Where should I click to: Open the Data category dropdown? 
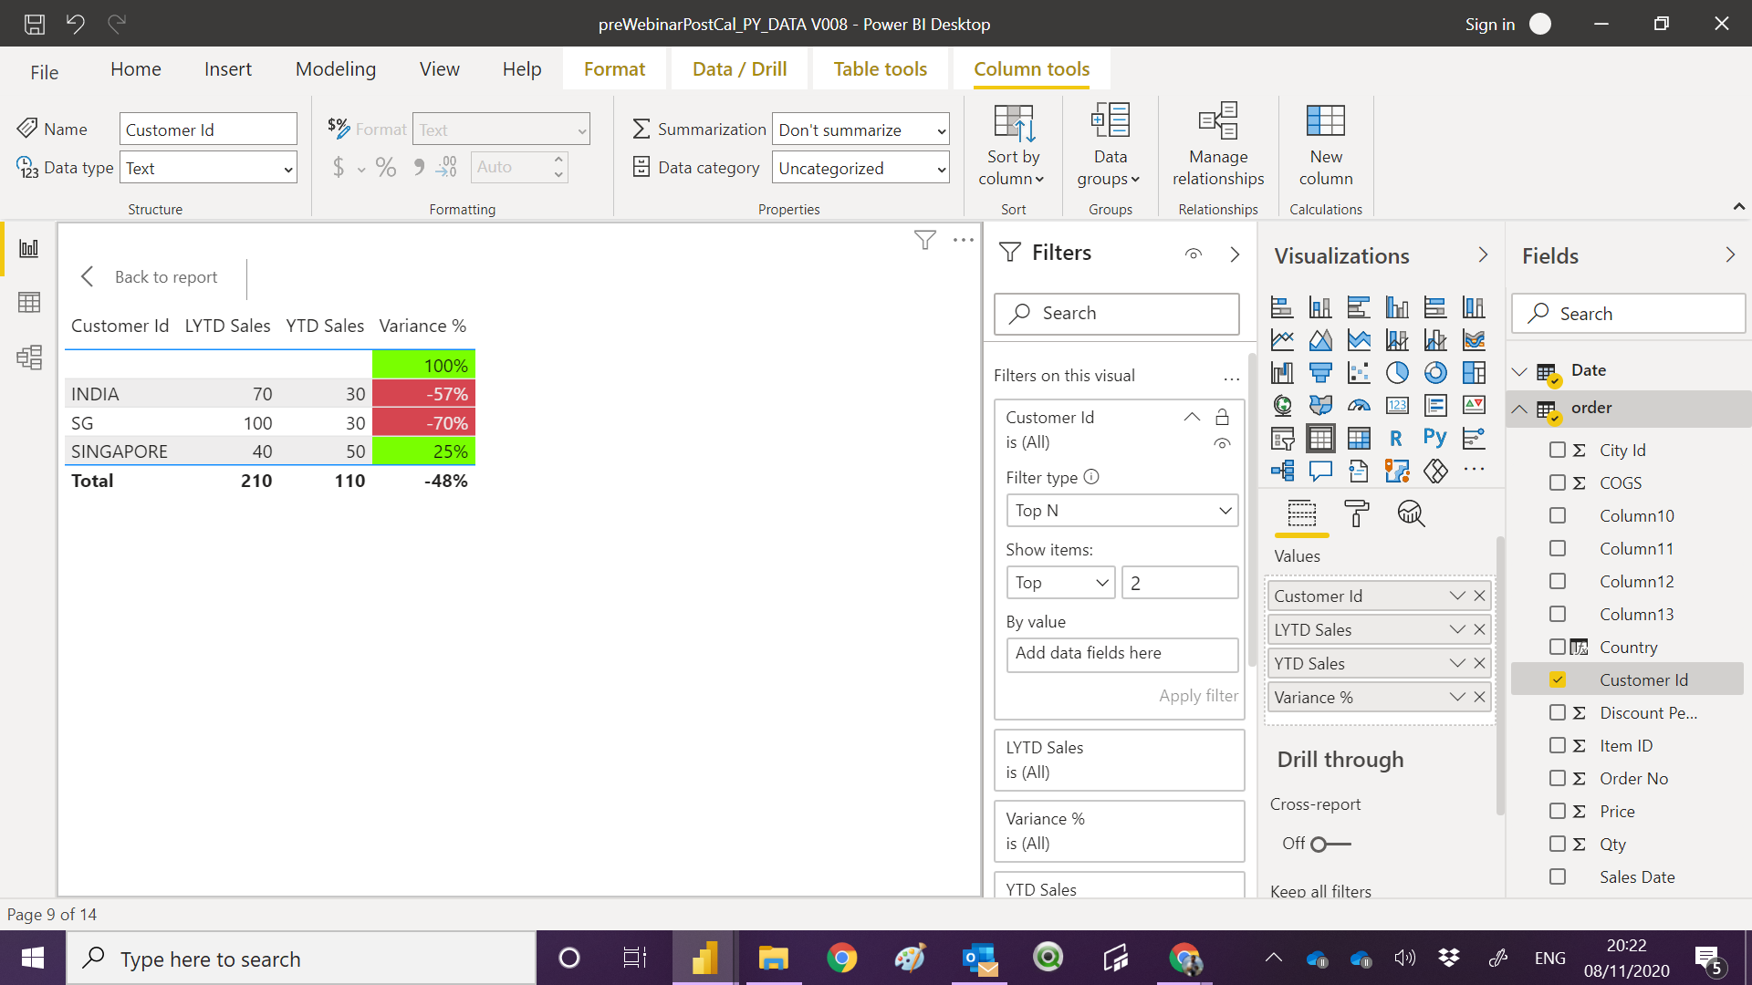[860, 168]
